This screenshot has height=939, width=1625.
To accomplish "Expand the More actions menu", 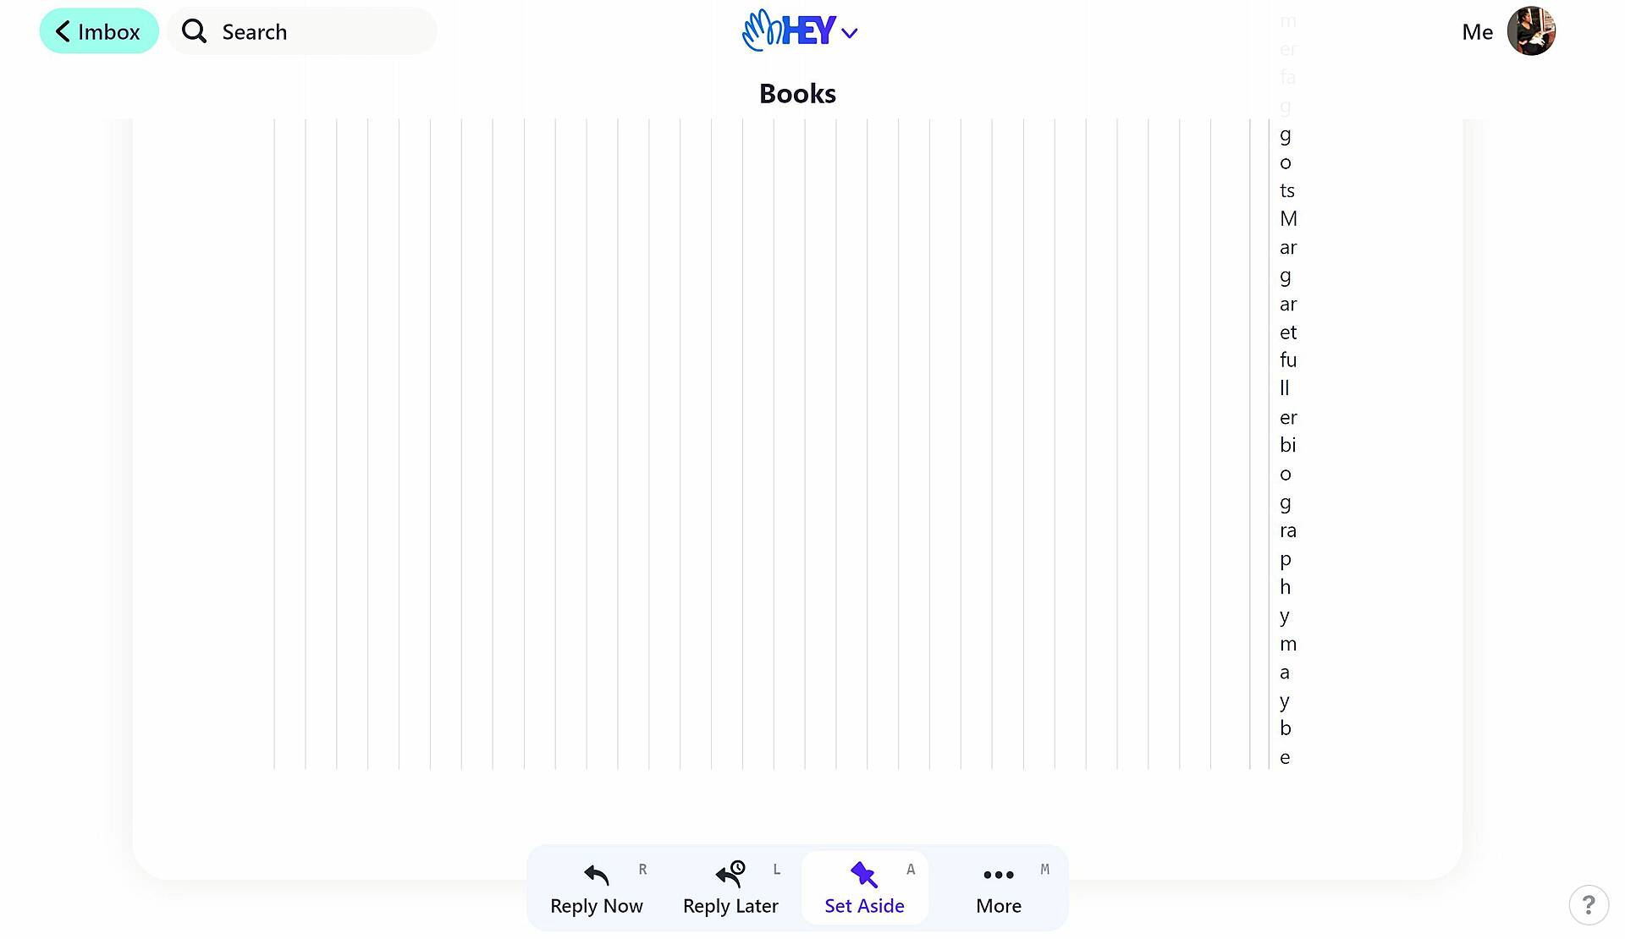I will coord(998,889).
